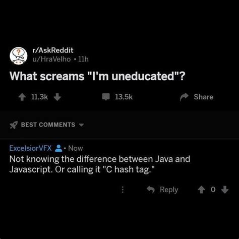This screenshot has width=239, height=239.
Task: Click the Share arrow icon
Action: tap(184, 97)
